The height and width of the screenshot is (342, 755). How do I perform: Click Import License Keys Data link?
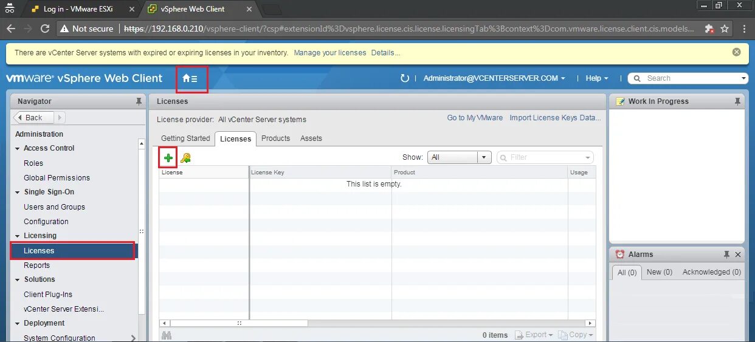tap(555, 118)
